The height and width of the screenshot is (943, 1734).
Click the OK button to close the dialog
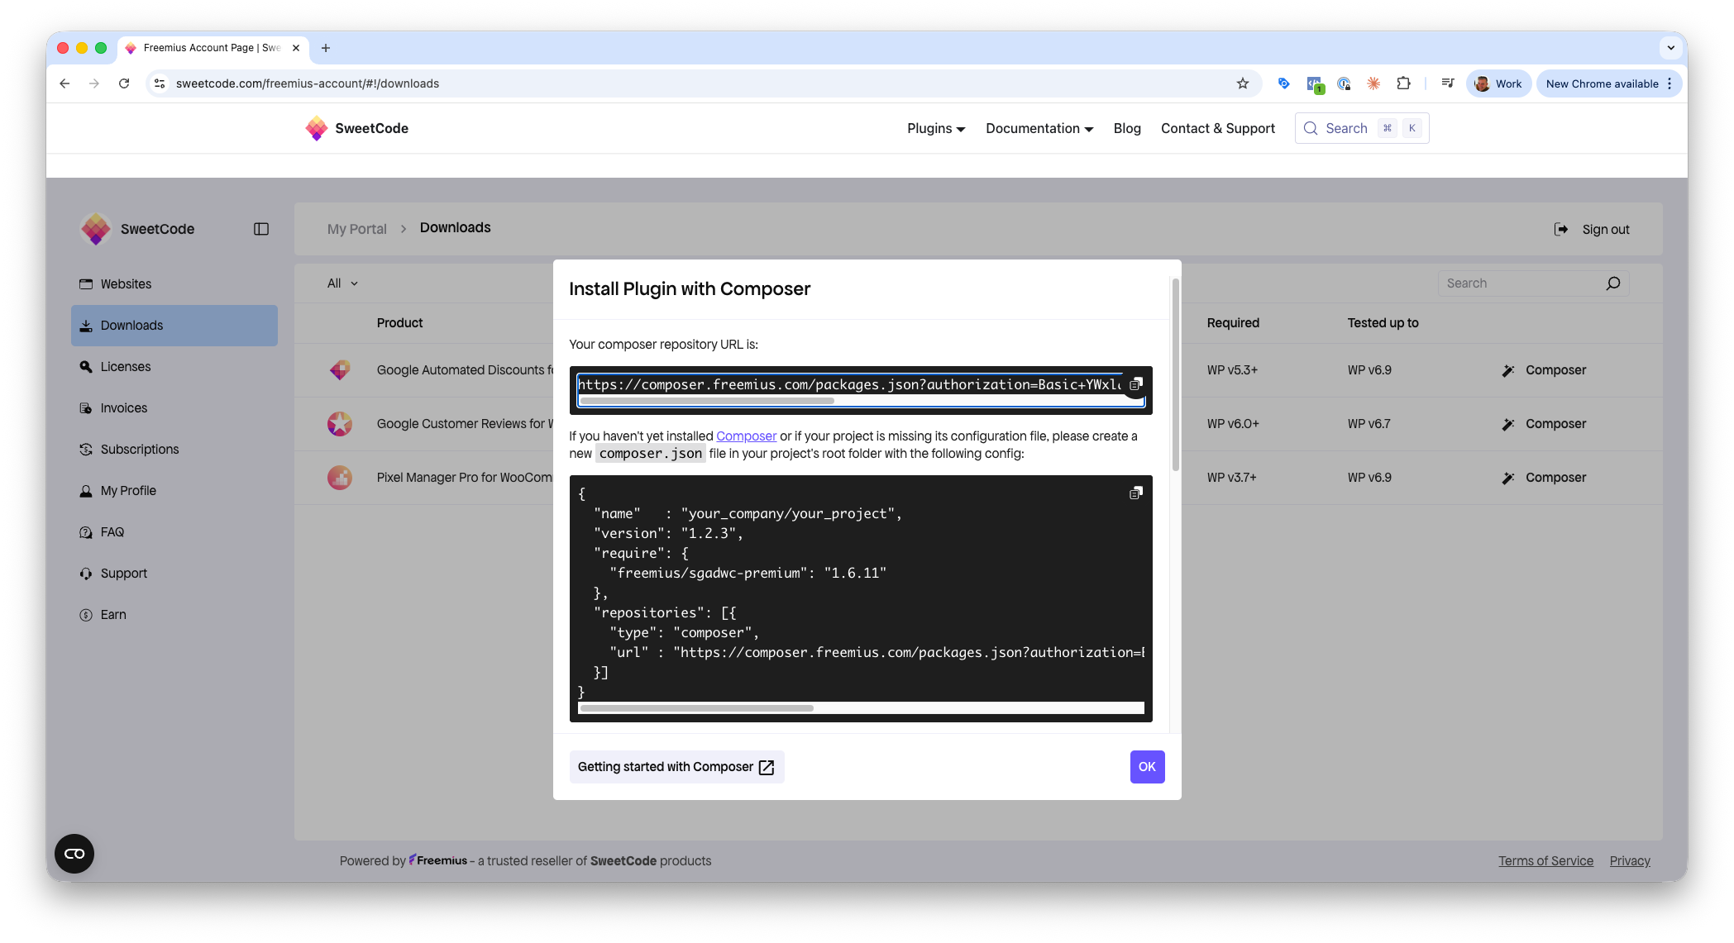(1147, 766)
